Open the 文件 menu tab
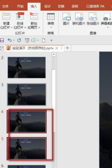Image resolution: width=112 pixels, height=168 pixels. [x=5, y=6]
